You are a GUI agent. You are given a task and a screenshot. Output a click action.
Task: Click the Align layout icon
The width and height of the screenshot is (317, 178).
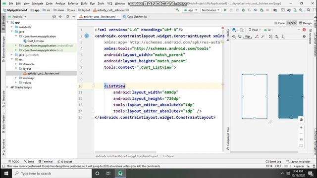coord(277,37)
